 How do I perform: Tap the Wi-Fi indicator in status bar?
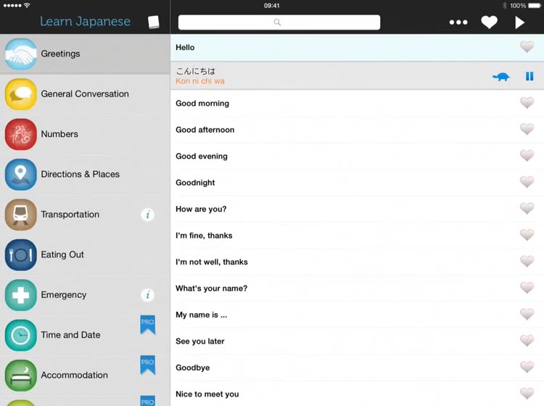coord(27,5)
